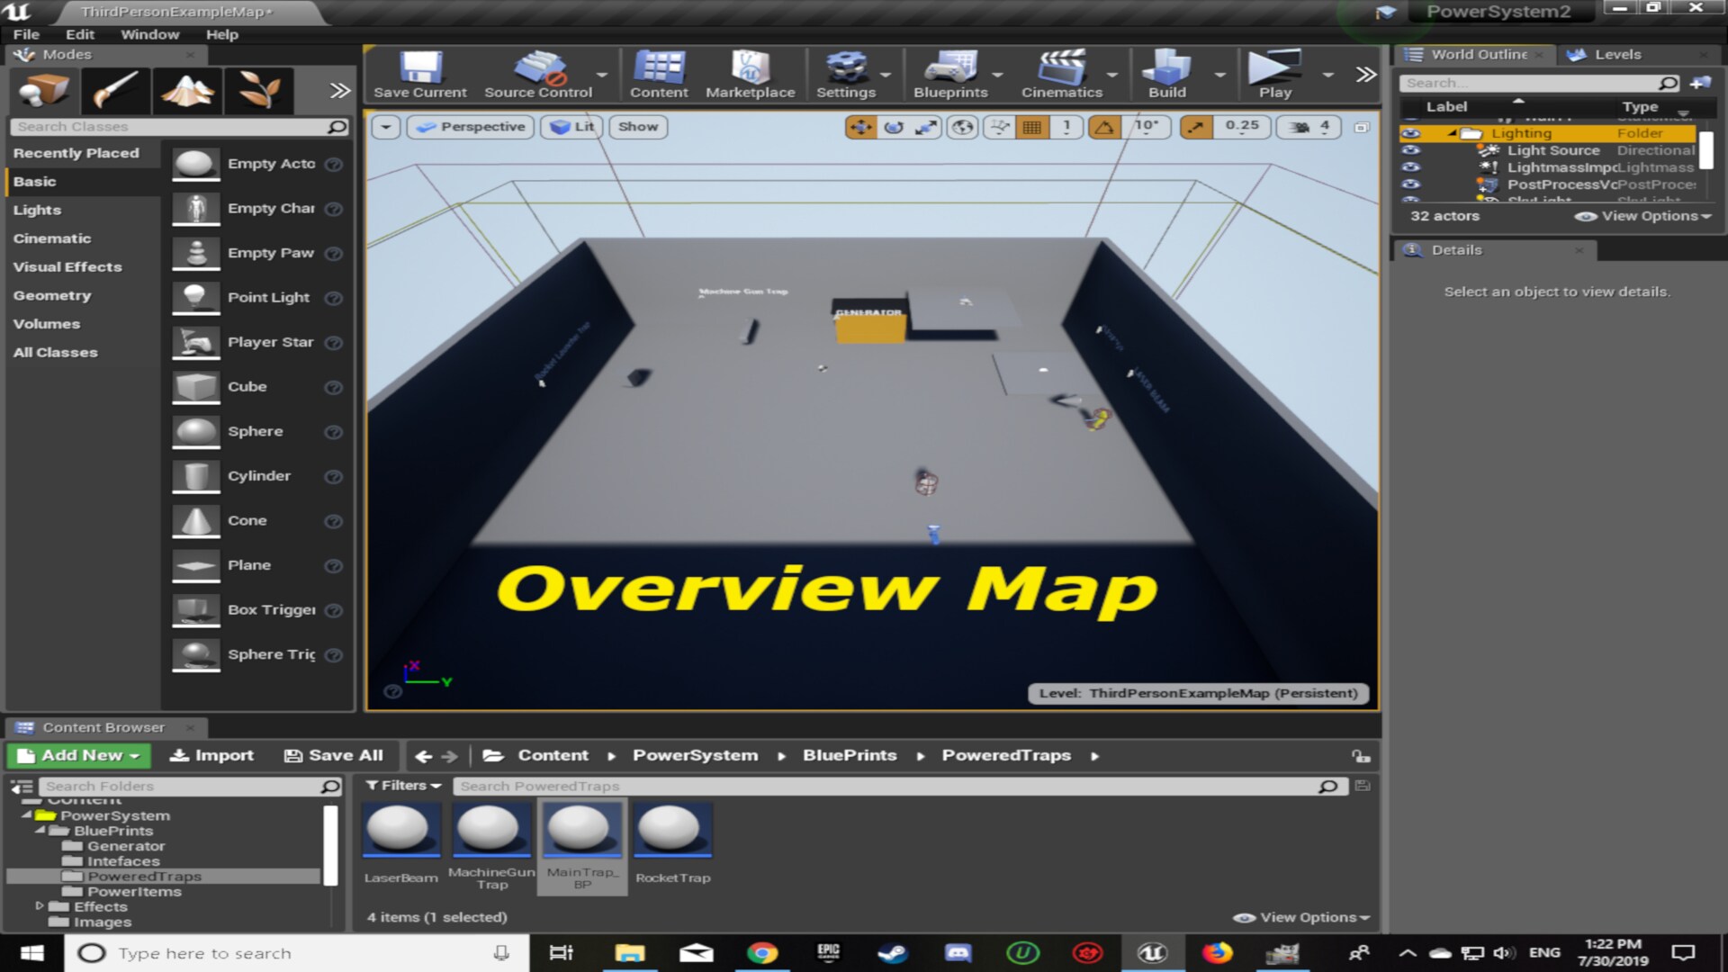Open View Options in the World Outliner
The image size is (1728, 972).
tap(1640, 216)
